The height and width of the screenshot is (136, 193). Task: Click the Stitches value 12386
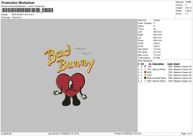[x=188, y=2]
